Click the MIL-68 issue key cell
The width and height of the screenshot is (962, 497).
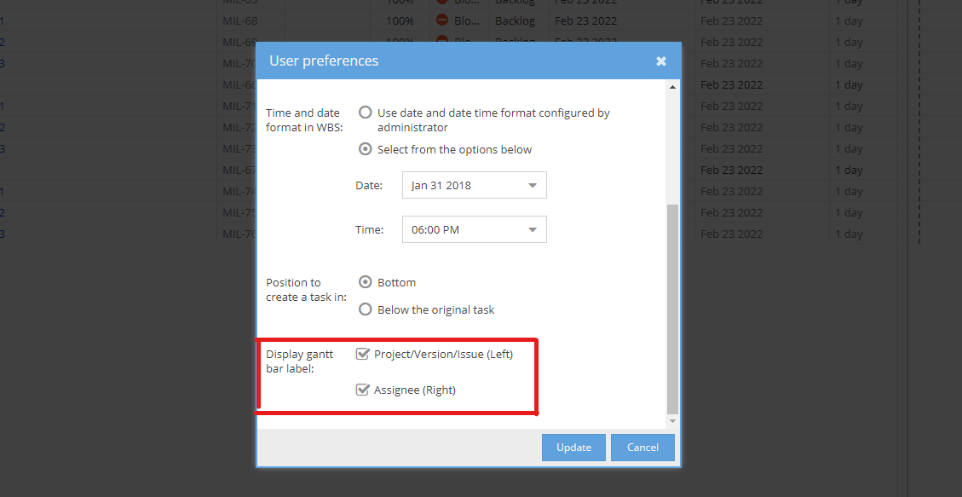pos(239,20)
